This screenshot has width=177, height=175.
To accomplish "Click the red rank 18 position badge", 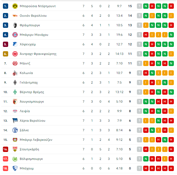I will (6, 168).
